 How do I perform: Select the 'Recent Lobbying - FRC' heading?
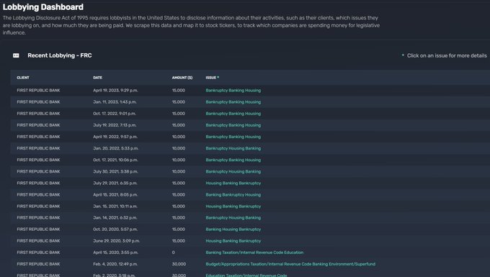[60, 55]
